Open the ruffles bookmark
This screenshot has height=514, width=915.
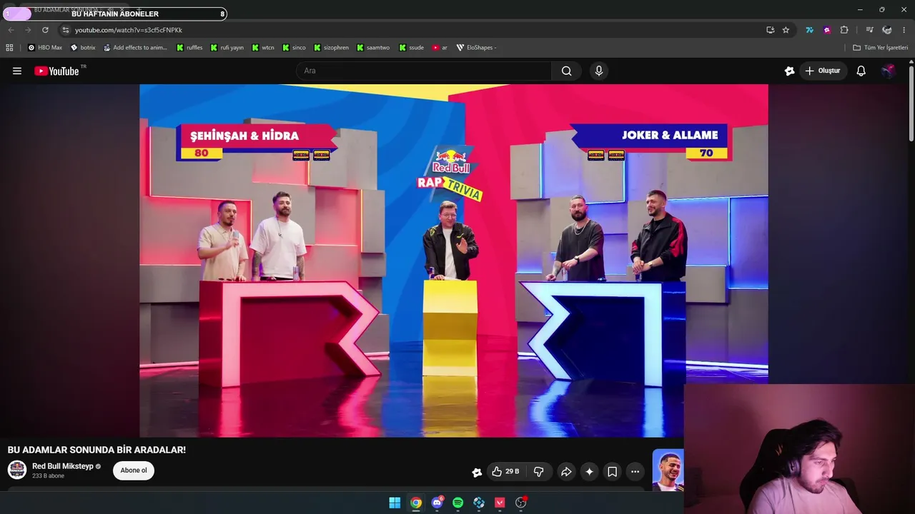(x=189, y=48)
